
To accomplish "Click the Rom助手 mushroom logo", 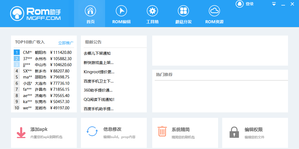I will click(18, 14).
